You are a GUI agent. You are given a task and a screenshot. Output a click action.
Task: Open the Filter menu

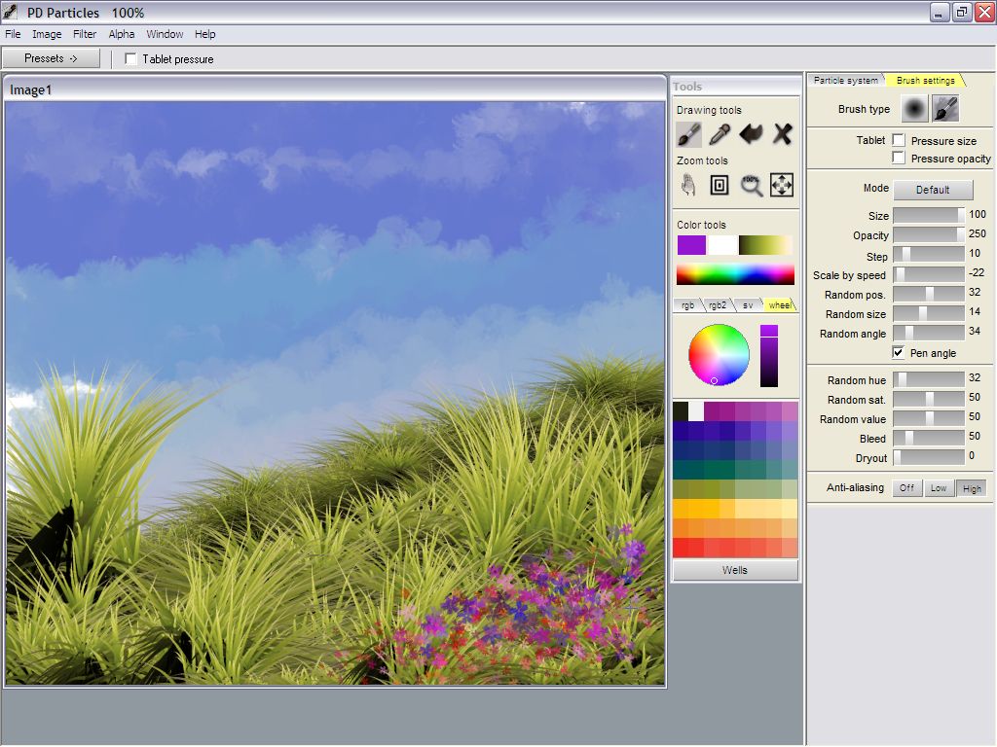[x=85, y=34]
